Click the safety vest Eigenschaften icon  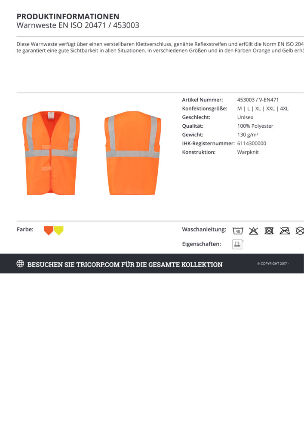click(237, 244)
